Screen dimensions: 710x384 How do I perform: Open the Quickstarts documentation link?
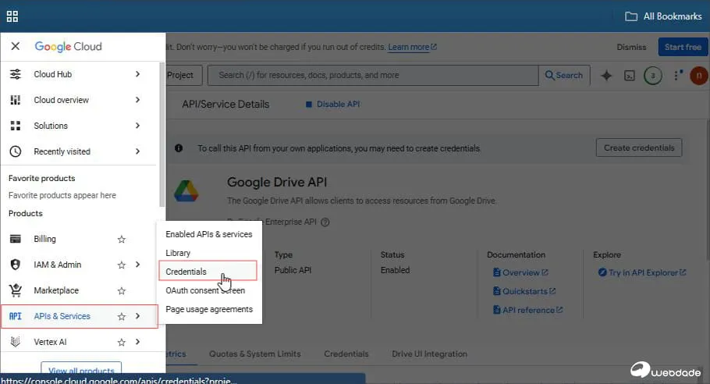click(524, 291)
